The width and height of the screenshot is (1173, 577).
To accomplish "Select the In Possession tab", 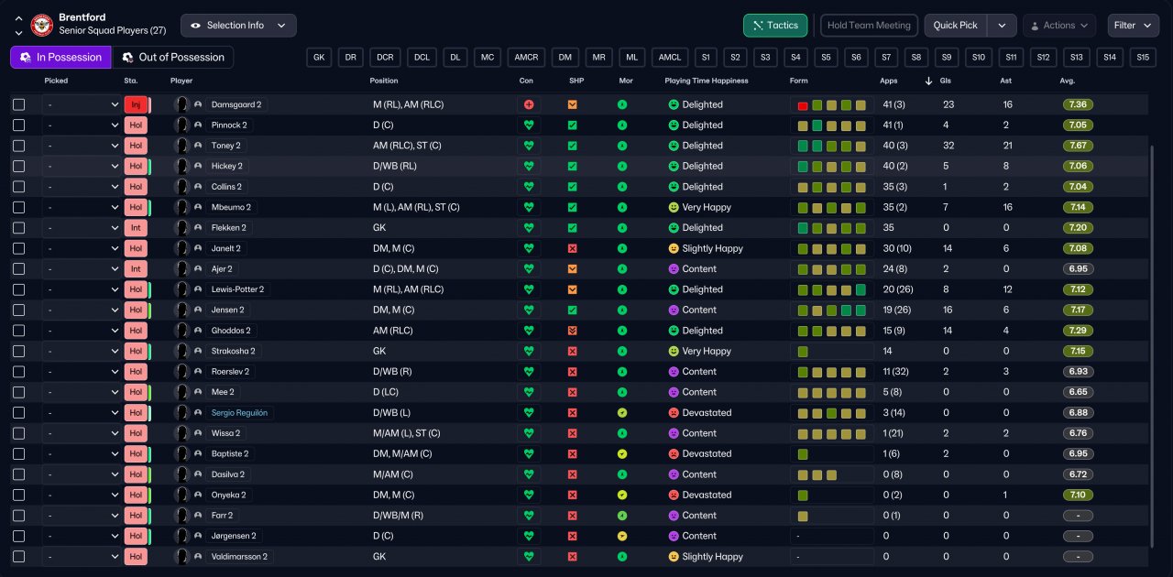I will (60, 58).
